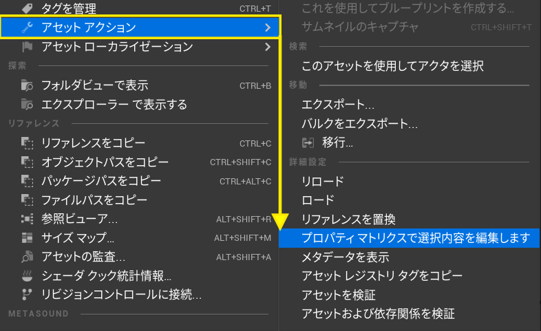
Task: Open サイズ マップ...
Action: [x=140, y=237]
